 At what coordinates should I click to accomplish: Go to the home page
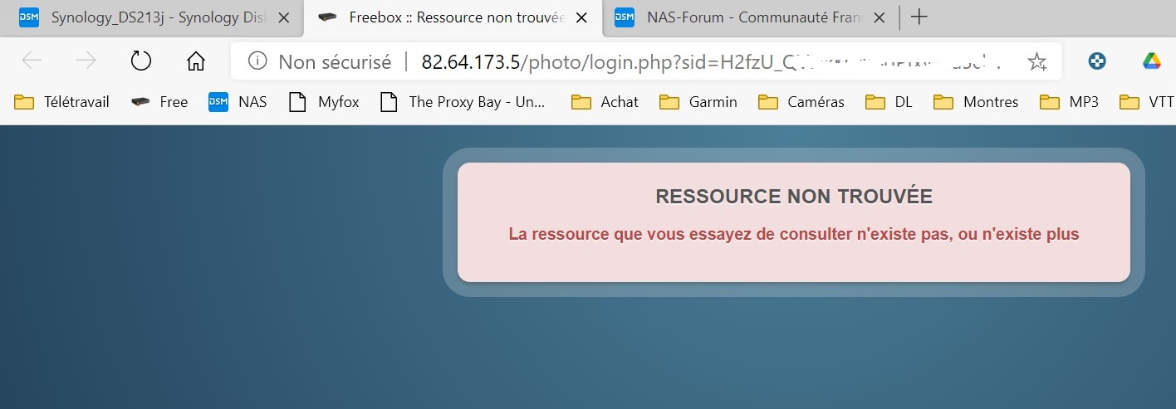(196, 61)
